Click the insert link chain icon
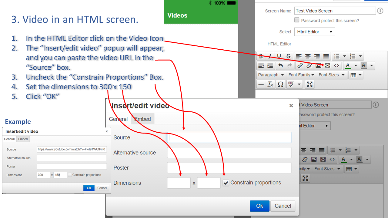This screenshot has height=218, width=388. 300,66
